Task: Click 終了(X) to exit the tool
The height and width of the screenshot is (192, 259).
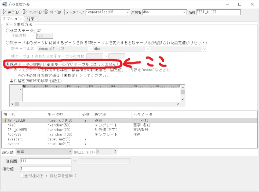Action: (x=52, y=12)
